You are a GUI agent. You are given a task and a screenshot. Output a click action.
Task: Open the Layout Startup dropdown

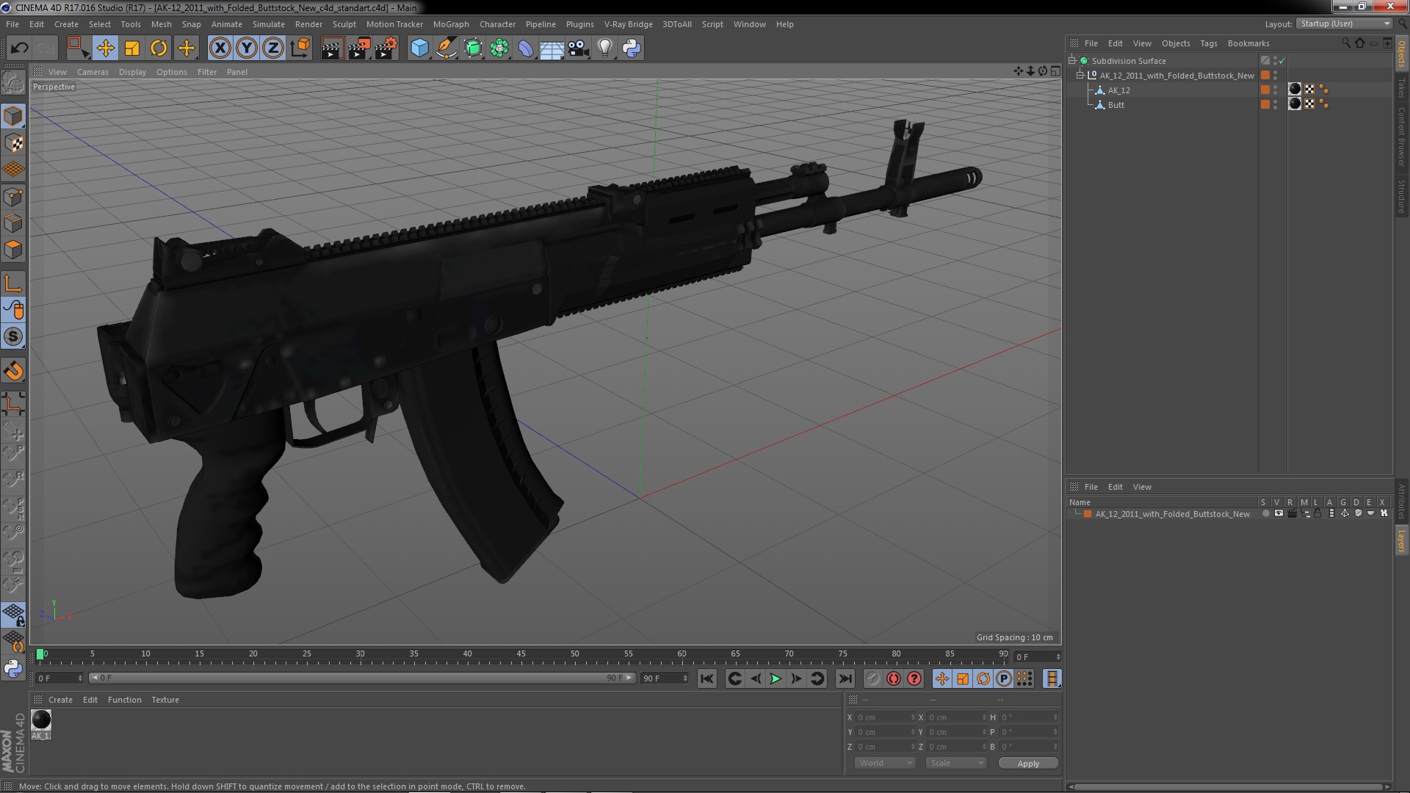click(1345, 23)
